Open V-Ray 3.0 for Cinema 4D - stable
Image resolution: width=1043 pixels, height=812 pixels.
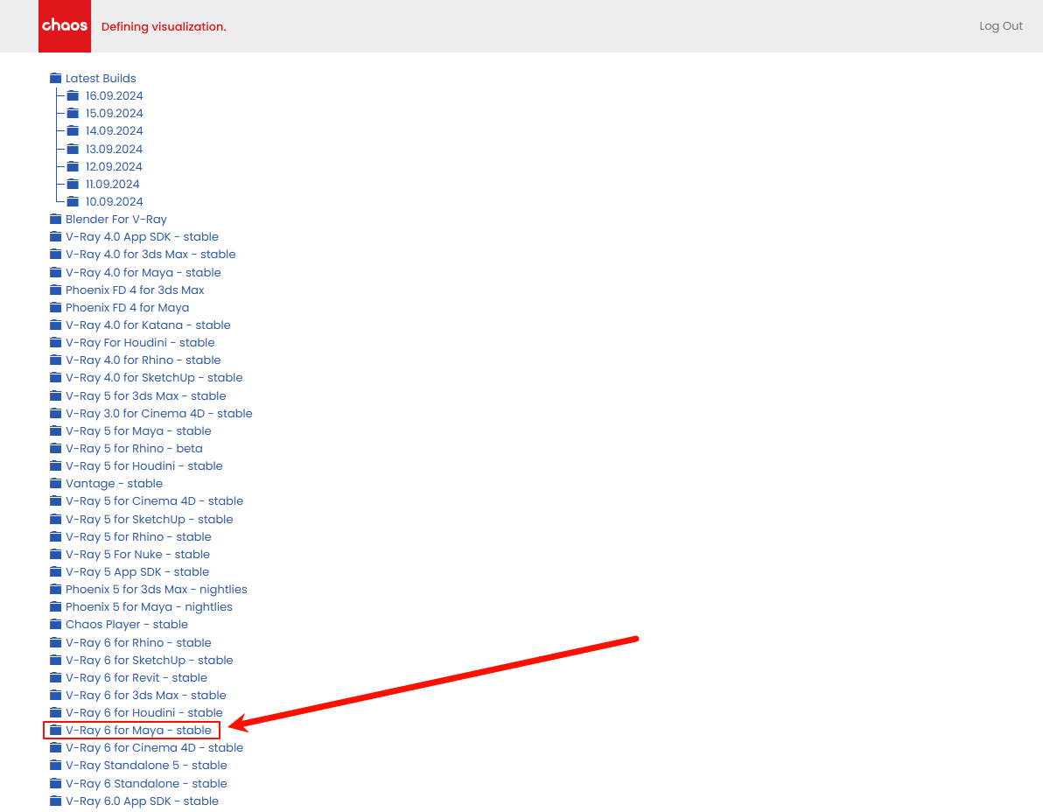[159, 413]
